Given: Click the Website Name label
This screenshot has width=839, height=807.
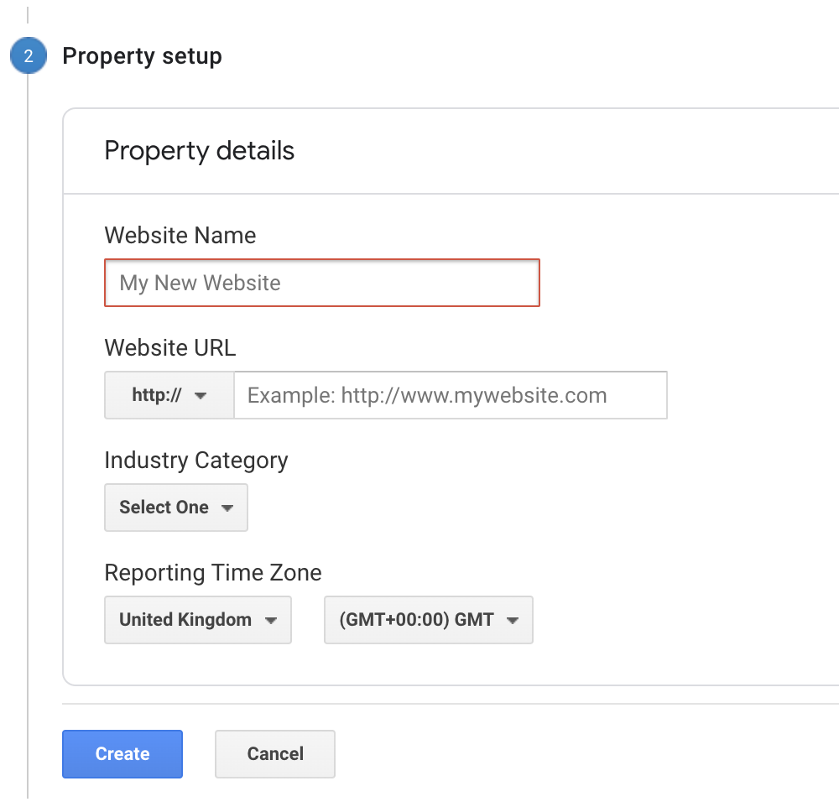Looking at the screenshot, I should [180, 235].
